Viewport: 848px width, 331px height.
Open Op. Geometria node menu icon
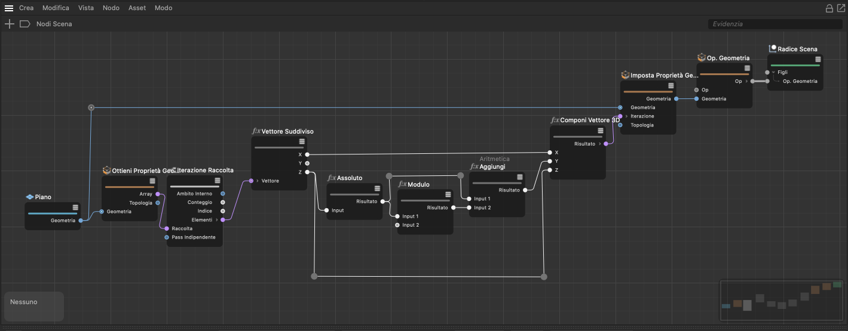pyautogui.click(x=747, y=69)
